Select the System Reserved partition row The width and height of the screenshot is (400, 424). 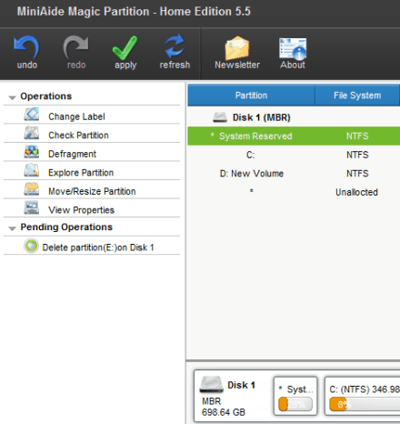tap(294, 136)
